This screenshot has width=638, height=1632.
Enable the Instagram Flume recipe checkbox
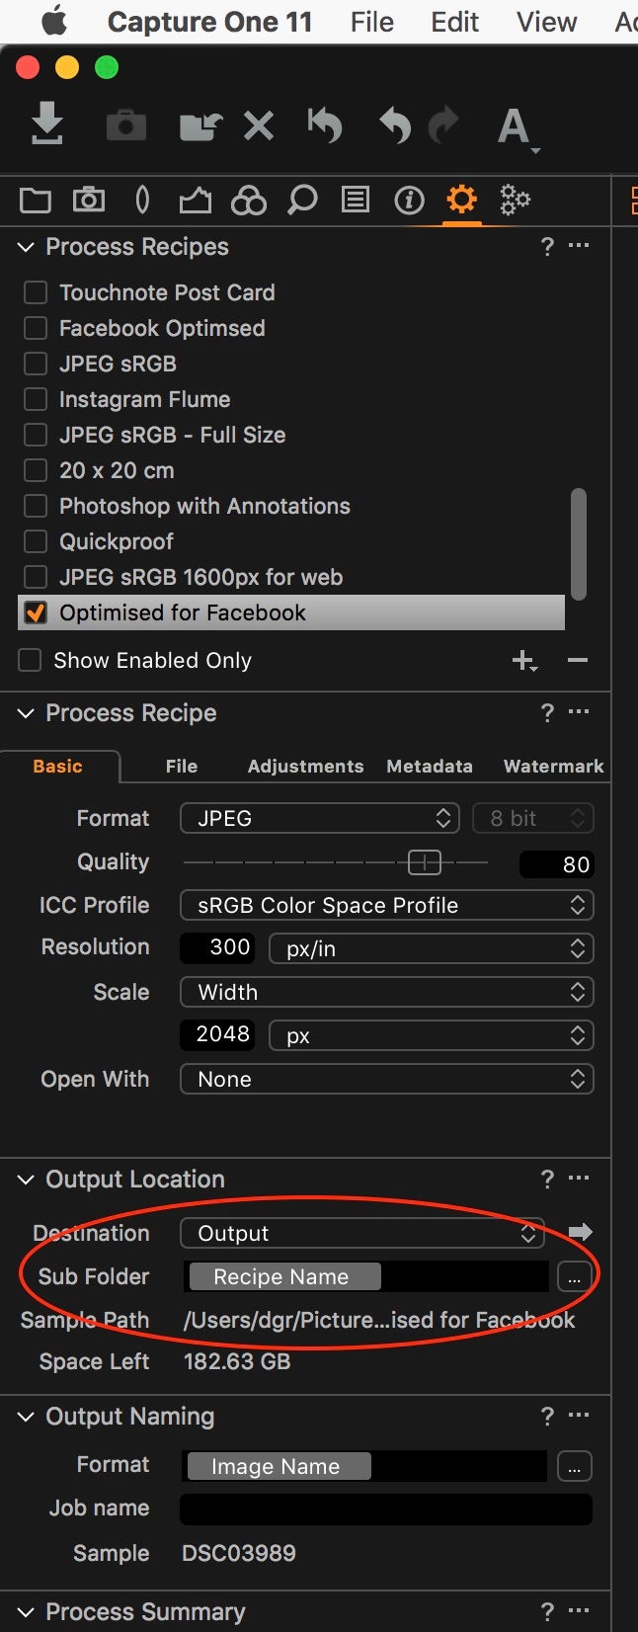(36, 399)
